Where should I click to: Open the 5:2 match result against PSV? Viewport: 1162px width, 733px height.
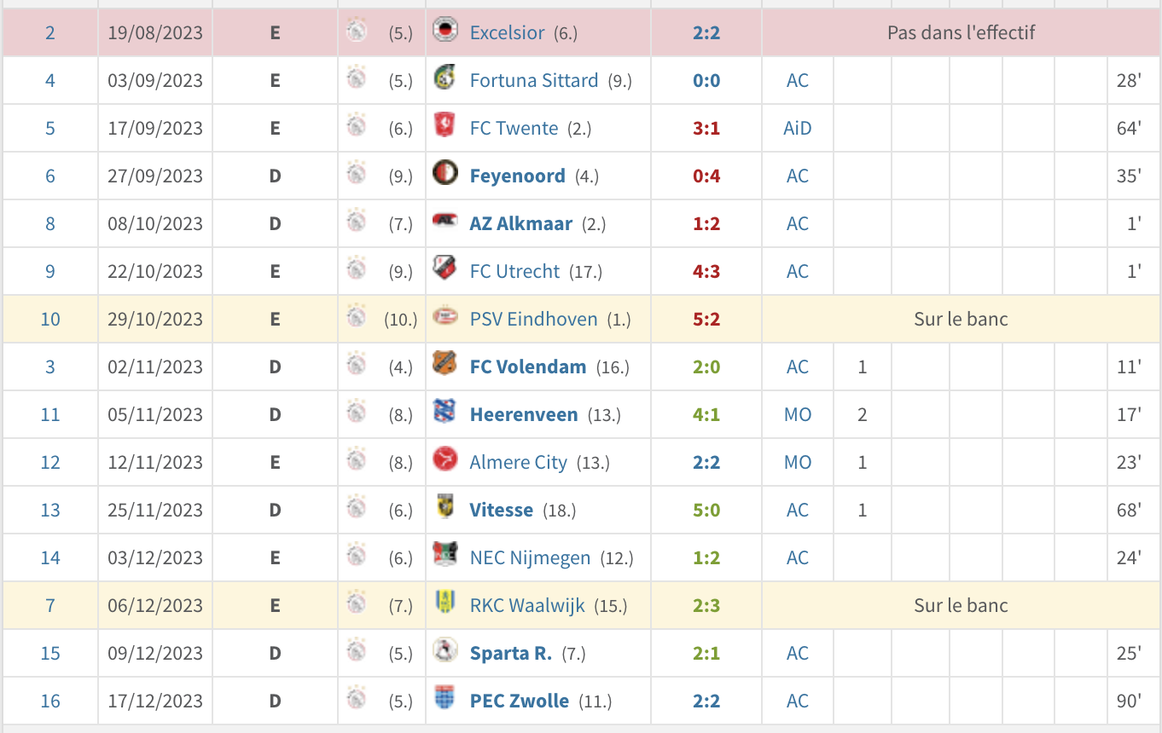pos(706,319)
